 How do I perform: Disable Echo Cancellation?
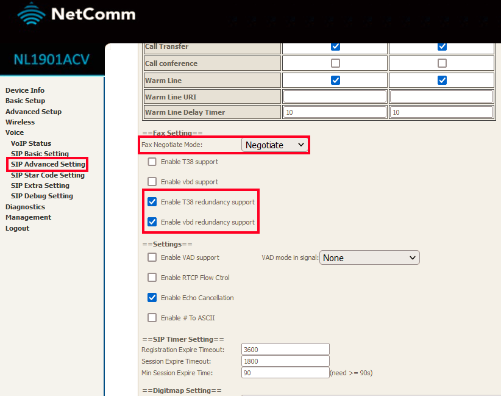[152, 298]
